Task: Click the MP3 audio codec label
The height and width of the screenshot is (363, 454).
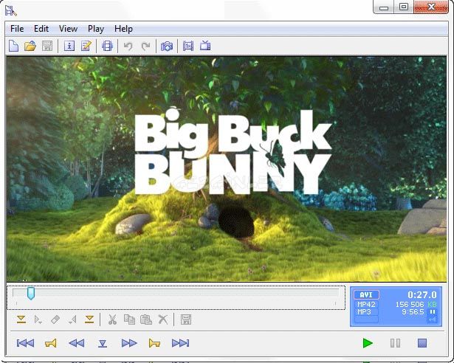Action: pyautogui.click(x=364, y=312)
